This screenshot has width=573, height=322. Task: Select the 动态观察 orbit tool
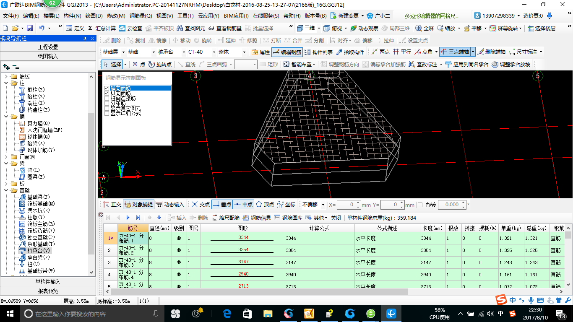364,28
